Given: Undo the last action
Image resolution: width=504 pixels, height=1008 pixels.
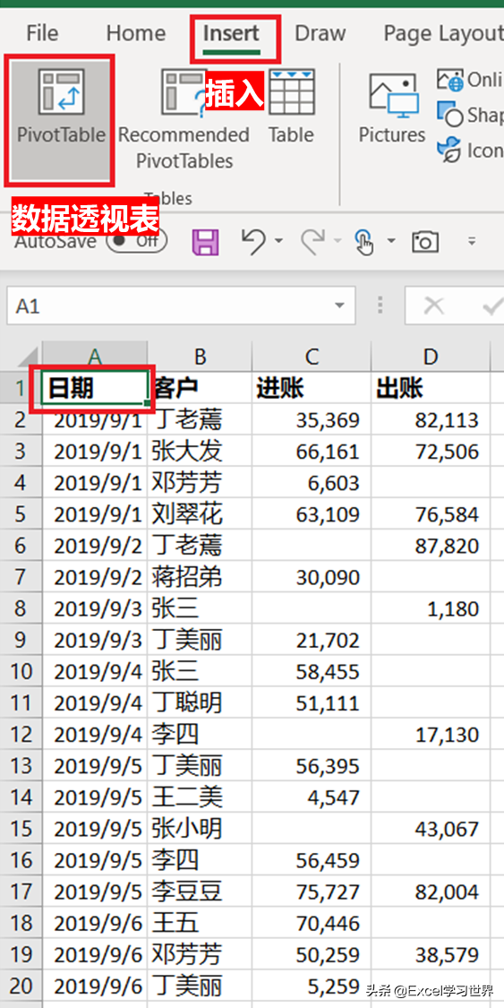Looking at the screenshot, I should pyautogui.click(x=253, y=240).
